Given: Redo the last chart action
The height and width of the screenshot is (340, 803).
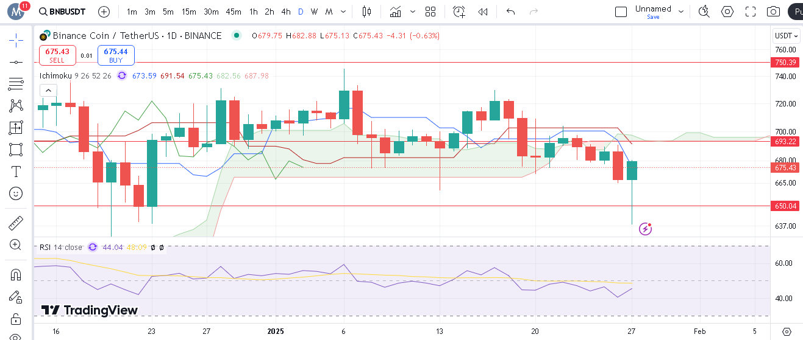Looking at the screenshot, I should click(x=534, y=12).
